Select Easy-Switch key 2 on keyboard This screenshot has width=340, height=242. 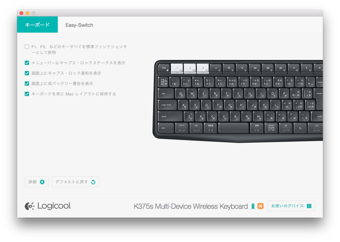(x=190, y=69)
